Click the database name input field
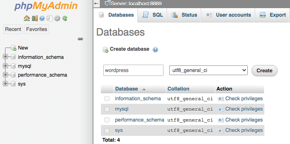290x144 pixels. [133, 70]
